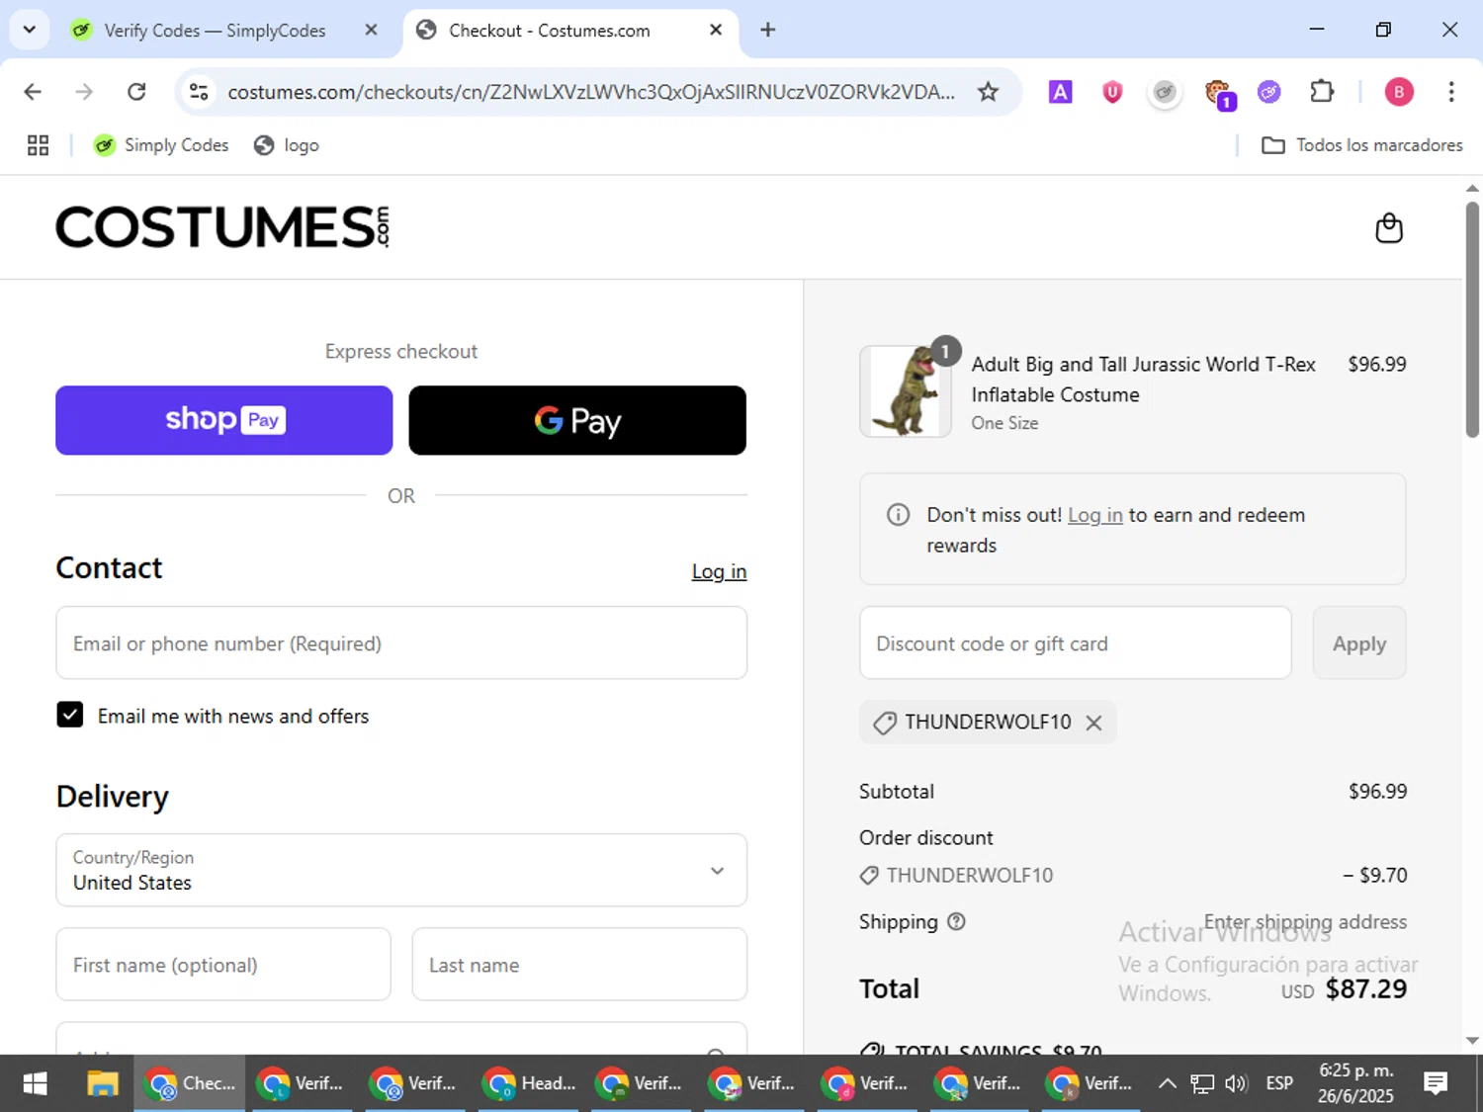Open the clock showing 6:25 p. m.
The image size is (1483, 1112).
tap(1355, 1083)
